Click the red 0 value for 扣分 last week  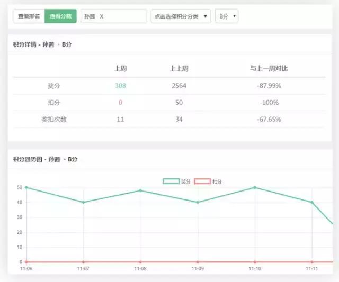coord(120,102)
